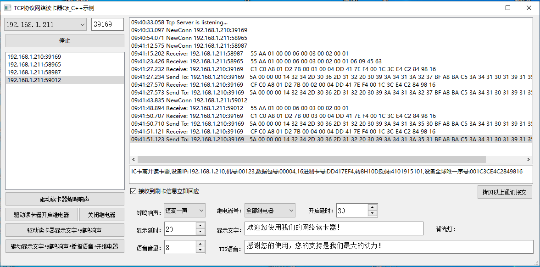The image size is (540, 267).
Task: Select client 192.168.1.210:39169 in list
Action: (34, 57)
